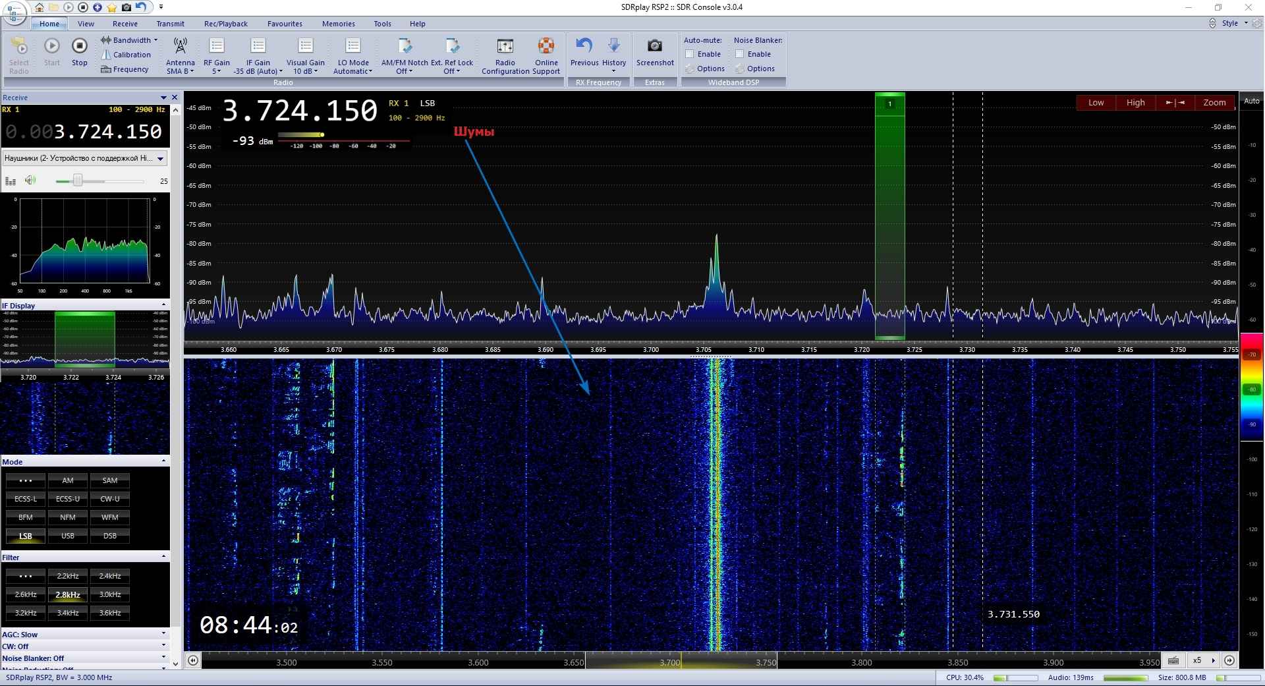
Task: Open the audio equalizer icon
Action: (x=11, y=181)
